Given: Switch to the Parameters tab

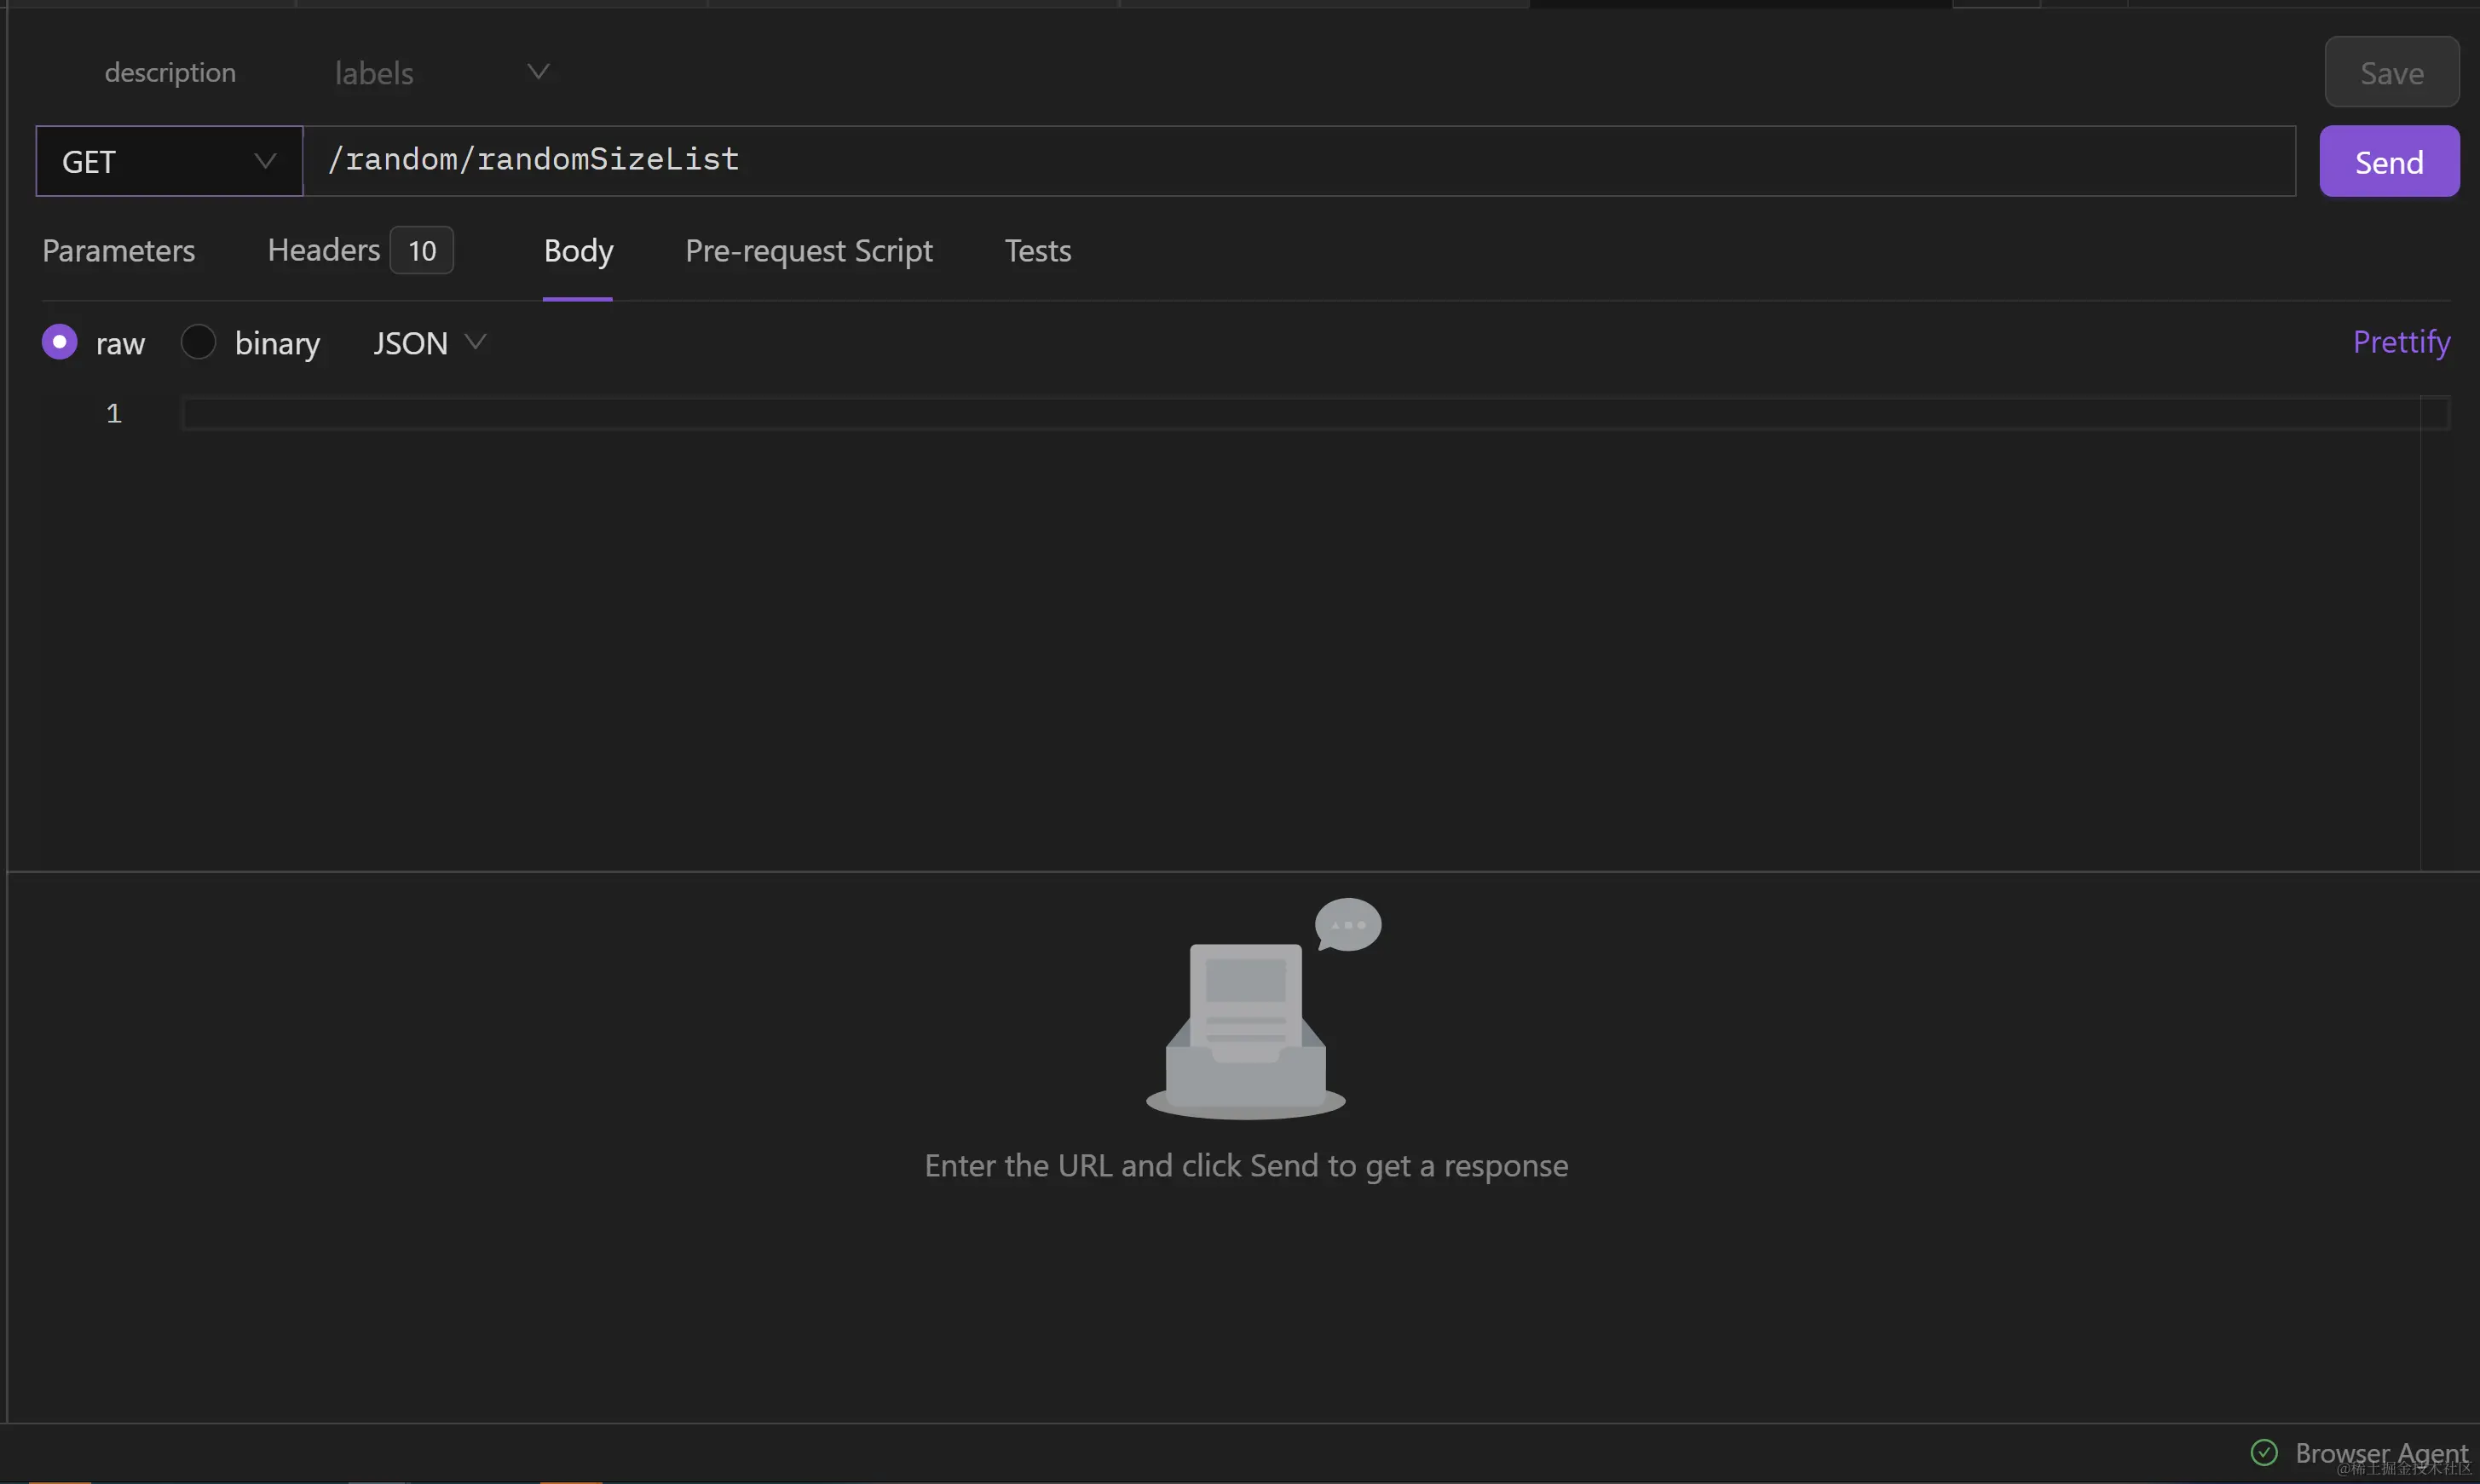Looking at the screenshot, I should click(x=119, y=250).
